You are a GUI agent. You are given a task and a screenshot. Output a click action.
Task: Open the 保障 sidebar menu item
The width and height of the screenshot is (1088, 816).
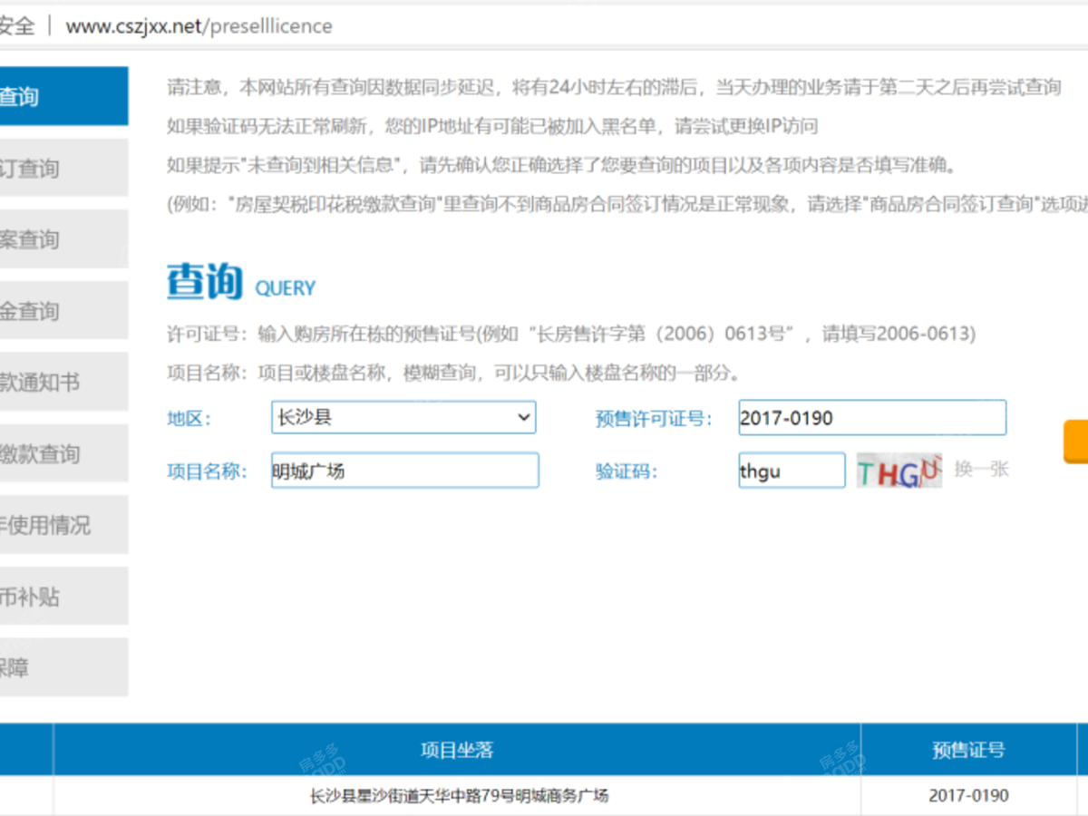point(63,667)
